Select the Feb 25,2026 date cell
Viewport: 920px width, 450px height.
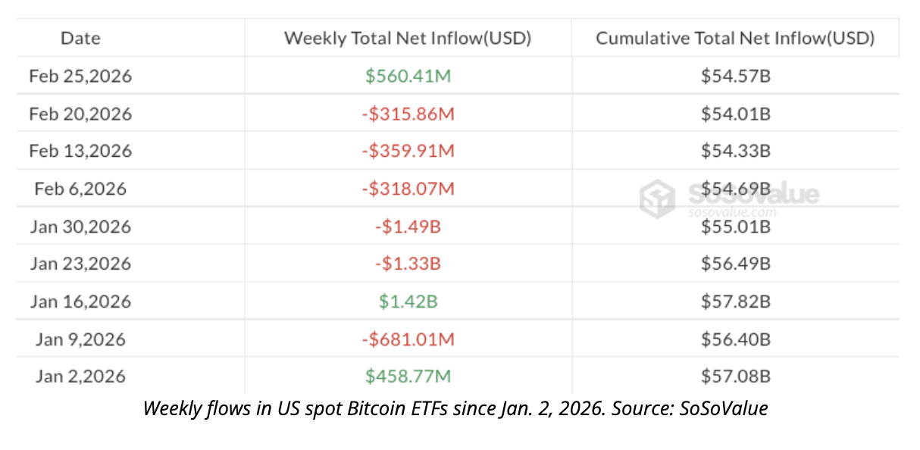(x=80, y=77)
